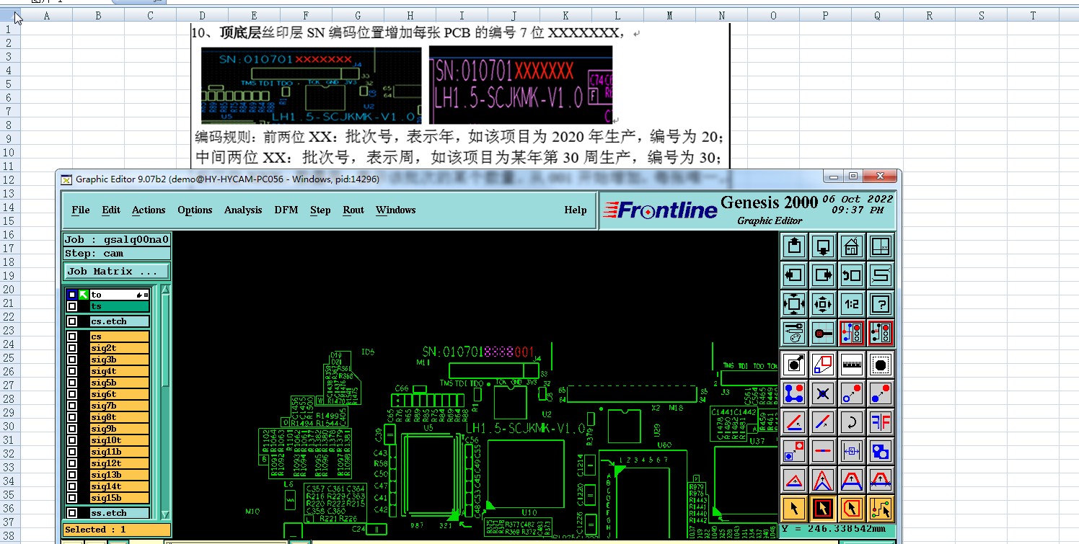Screen dimensions: 1079x544
Task: Click the question mark help icon
Action: pos(881,304)
